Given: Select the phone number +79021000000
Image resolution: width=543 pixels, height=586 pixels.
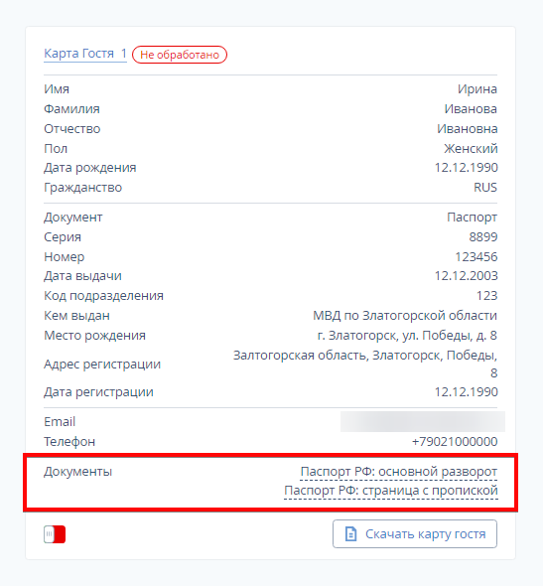Looking at the screenshot, I should 455,441.
